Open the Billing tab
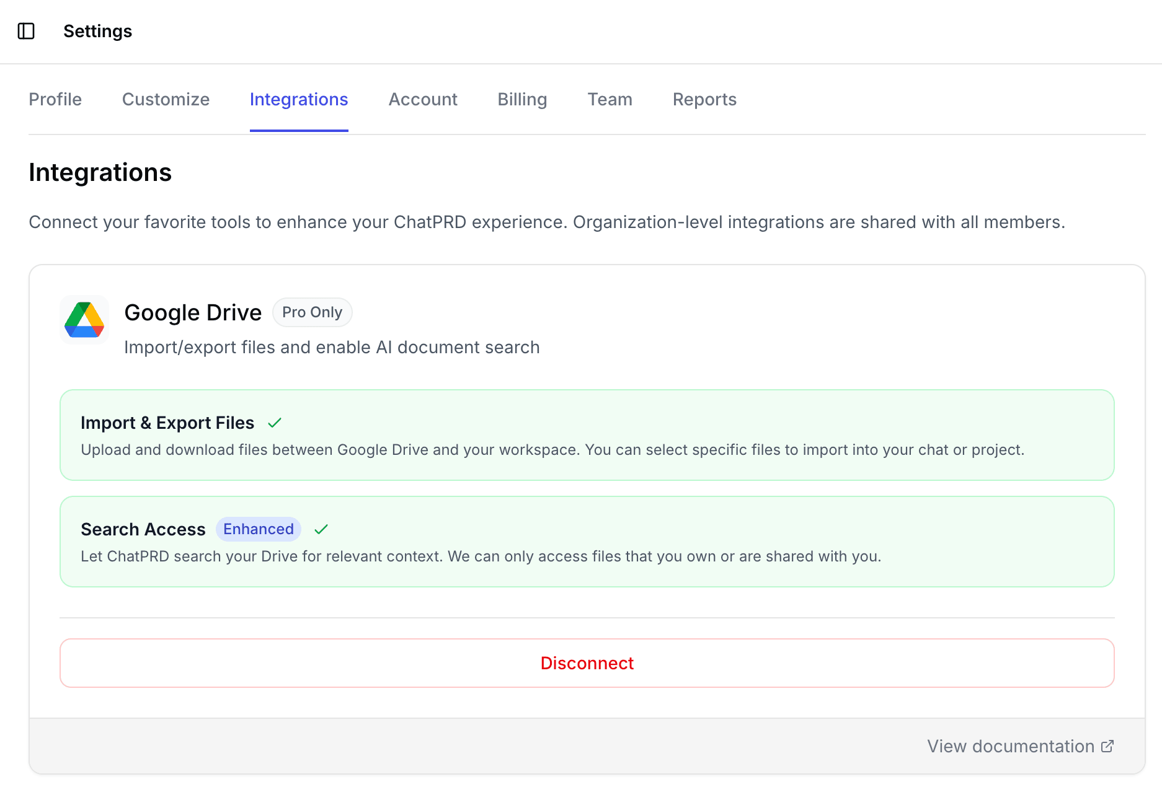Viewport: 1162px width, 787px height. click(x=522, y=99)
